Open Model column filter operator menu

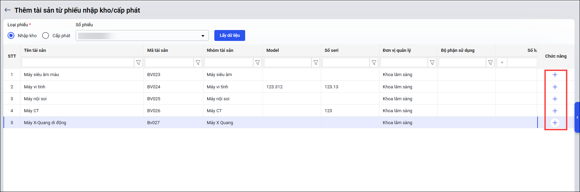point(316,62)
